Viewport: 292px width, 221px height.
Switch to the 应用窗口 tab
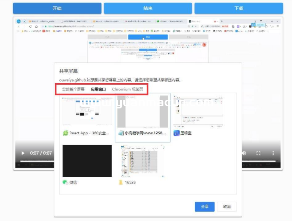[98, 89]
